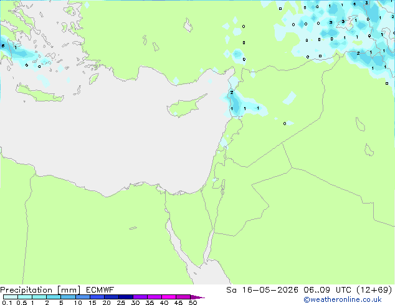Click the '10' legend scale label
Image resolution: width=395 pixels, height=305 pixels.
click(78, 303)
